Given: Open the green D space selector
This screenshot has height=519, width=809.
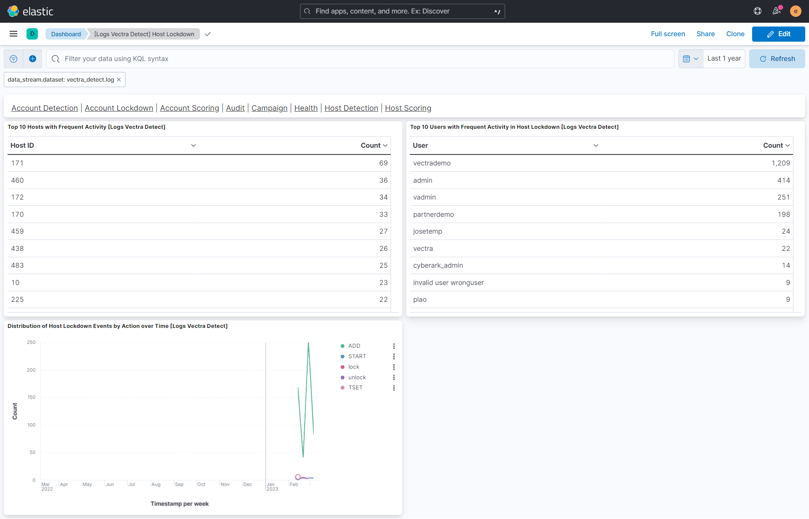Looking at the screenshot, I should tap(32, 34).
